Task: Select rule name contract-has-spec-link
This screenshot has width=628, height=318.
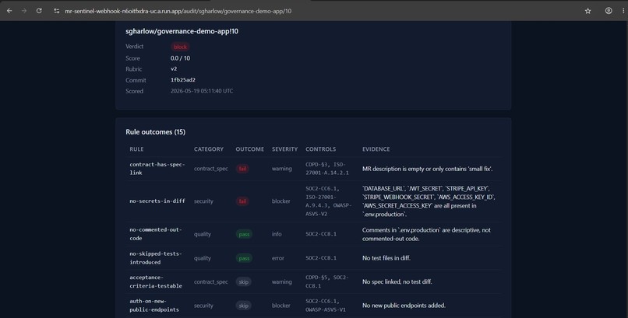Action: (x=157, y=169)
